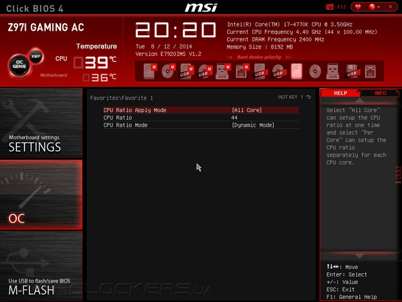Screen dimensions: 402x302
Task: Open the M-FLASH BIOS flashing section
Action: [41, 266]
